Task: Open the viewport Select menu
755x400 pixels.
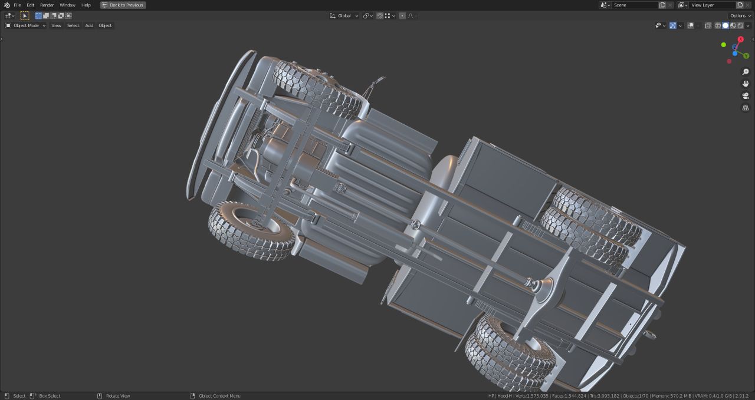Action: pyautogui.click(x=73, y=25)
